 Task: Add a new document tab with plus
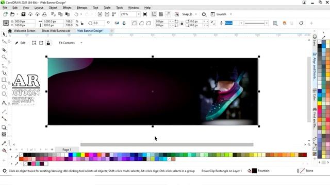pos(112,31)
